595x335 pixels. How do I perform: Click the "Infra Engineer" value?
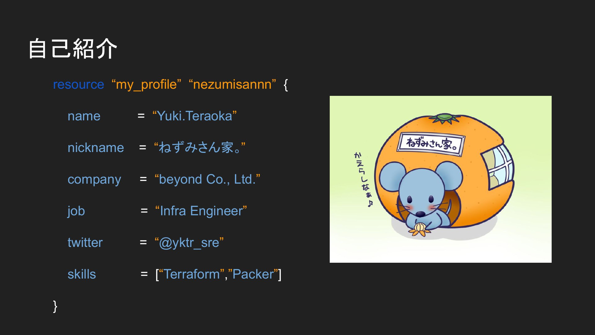click(201, 211)
